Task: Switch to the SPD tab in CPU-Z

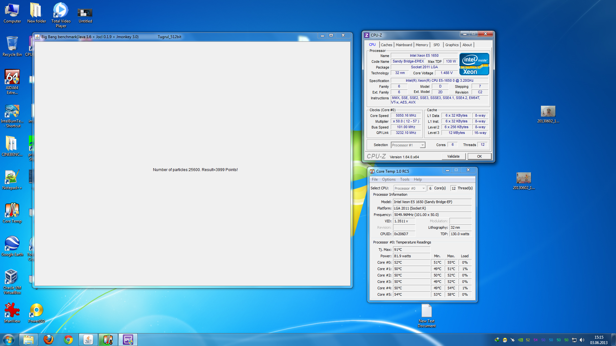Action: click(x=437, y=45)
